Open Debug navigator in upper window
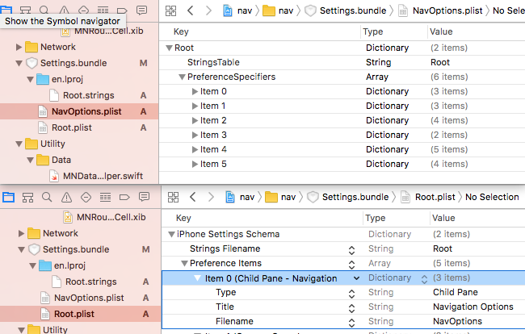 coord(105,10)
